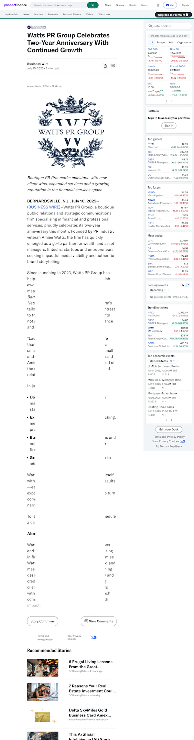Viewport: 194px width, 740px height.
Task: Open the Personal Finance section
Action: coord(72,14)
